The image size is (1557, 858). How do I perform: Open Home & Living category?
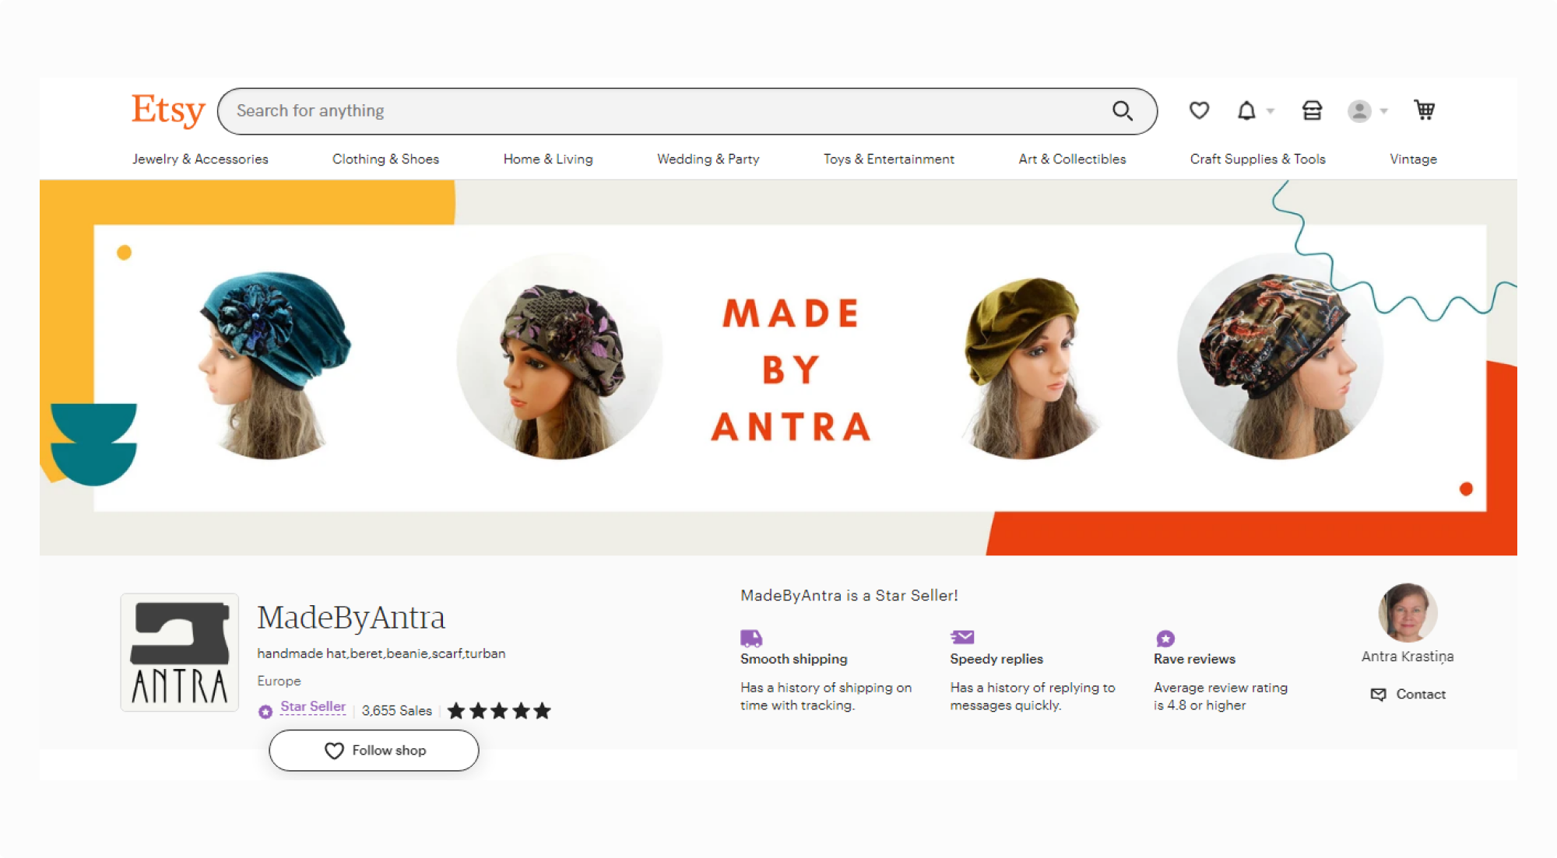pyautogui.click(x=548, y=159)
